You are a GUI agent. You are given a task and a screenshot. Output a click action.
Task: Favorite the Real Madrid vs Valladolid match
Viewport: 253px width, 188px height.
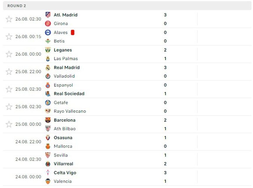pyautogui.click(x=9, y=72)
